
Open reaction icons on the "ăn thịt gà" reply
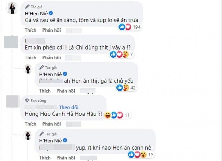(123, 88)
